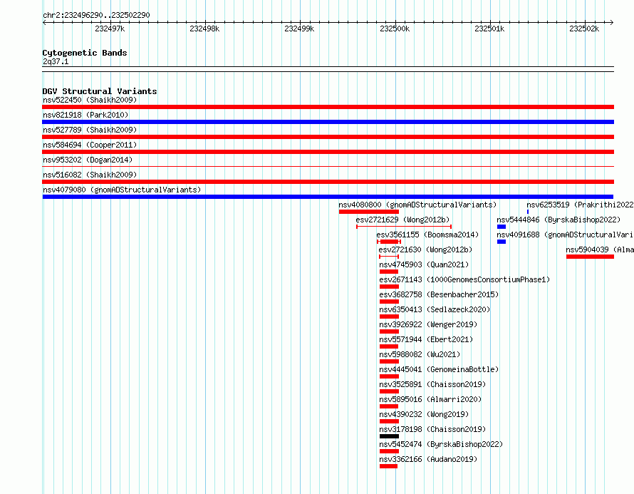Open the nsv6350413 (Sedlazeck2020) label
Screen dimensions: 634x494
click(x=435, y=309)
